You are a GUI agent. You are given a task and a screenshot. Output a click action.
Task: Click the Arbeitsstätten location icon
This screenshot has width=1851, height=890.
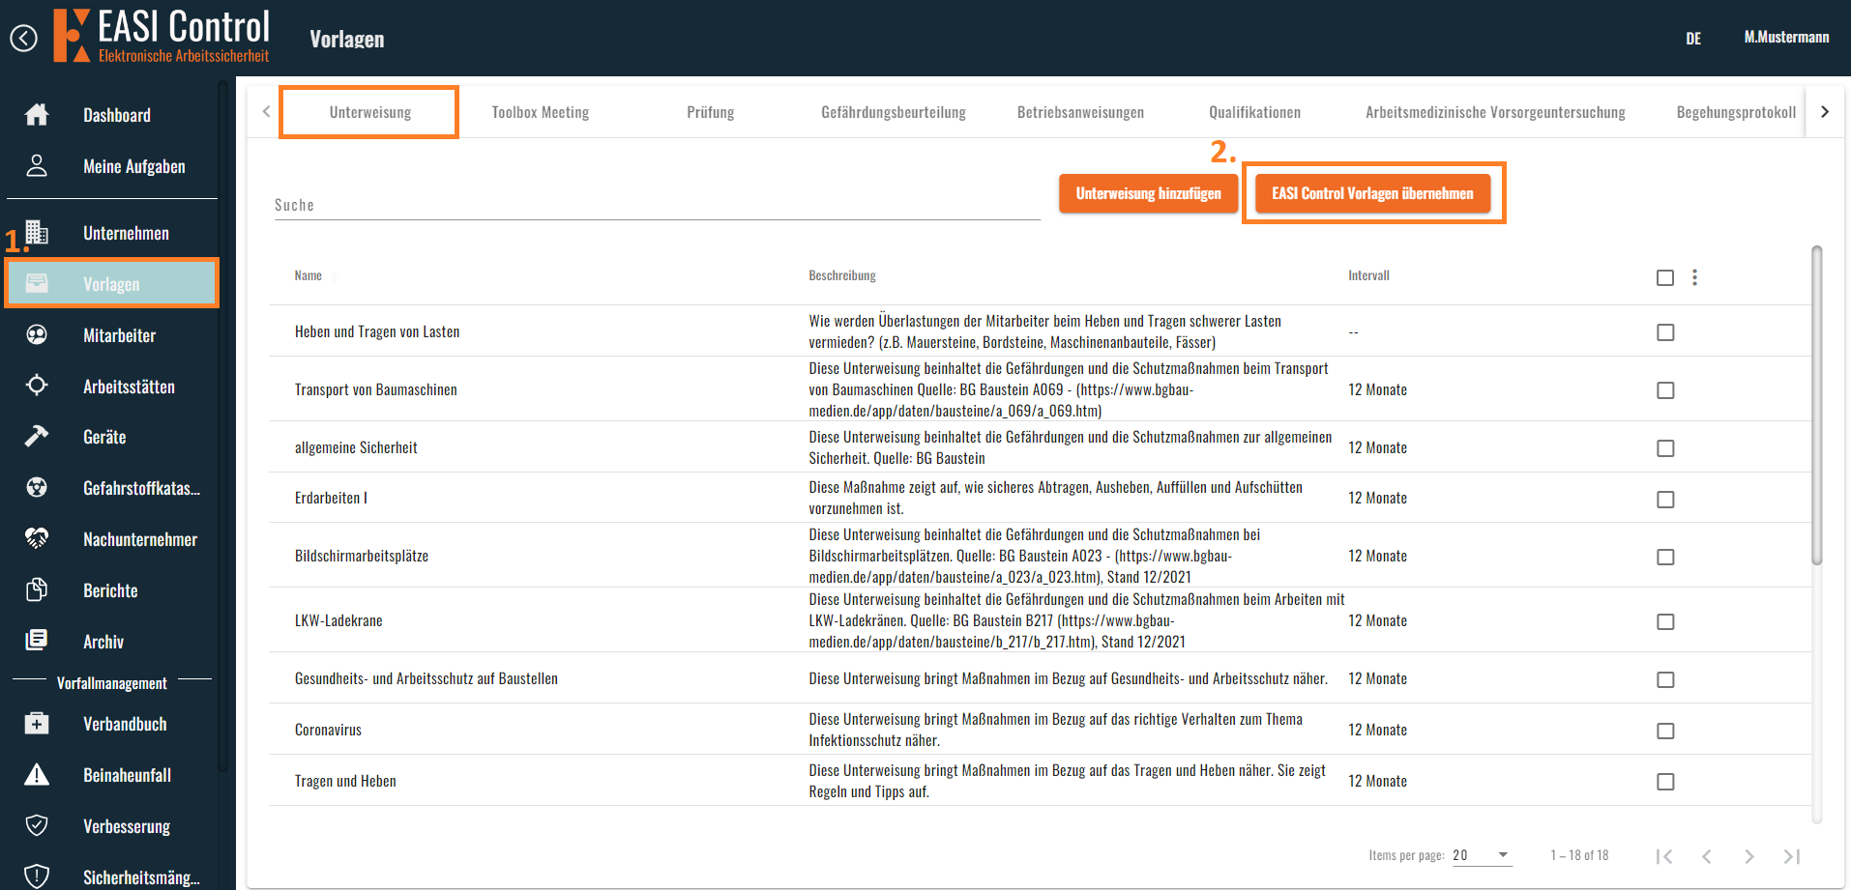coord(37,386)
